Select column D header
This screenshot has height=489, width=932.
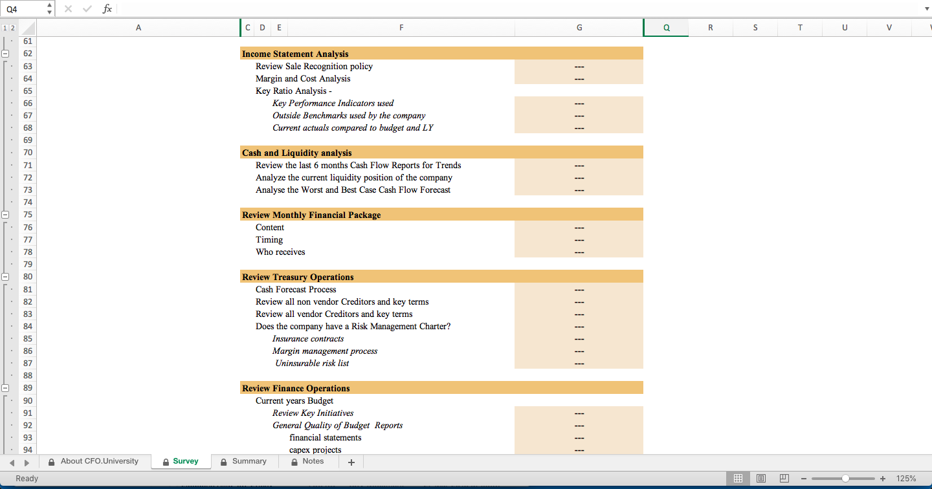(262, 27)
